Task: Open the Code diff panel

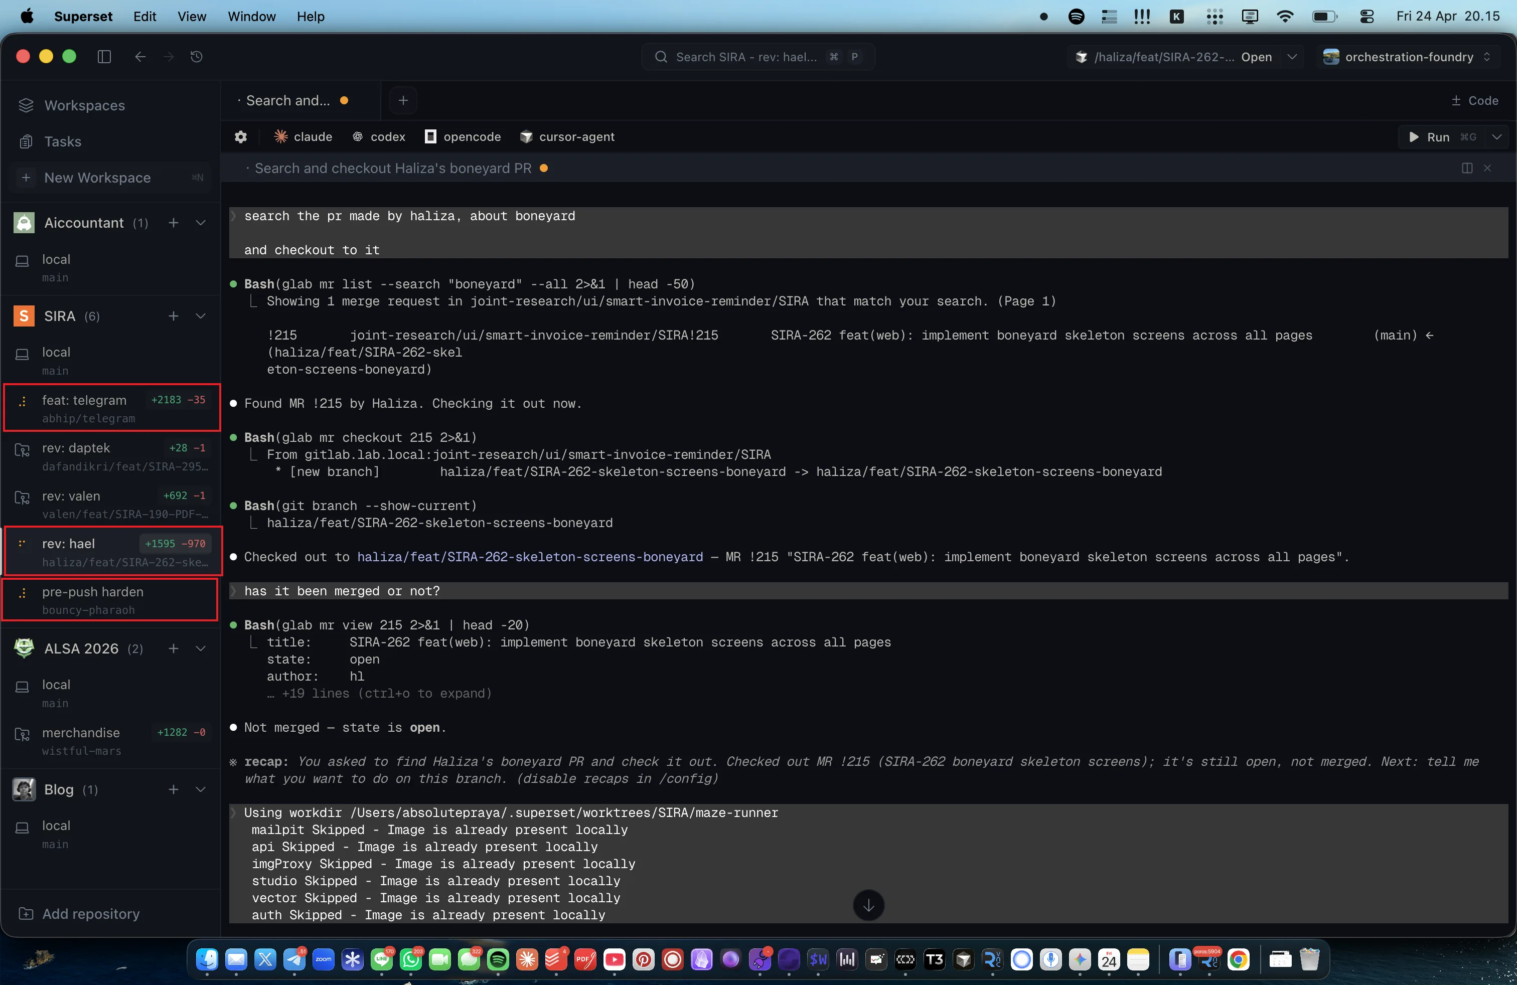Action: [1474, 101]
